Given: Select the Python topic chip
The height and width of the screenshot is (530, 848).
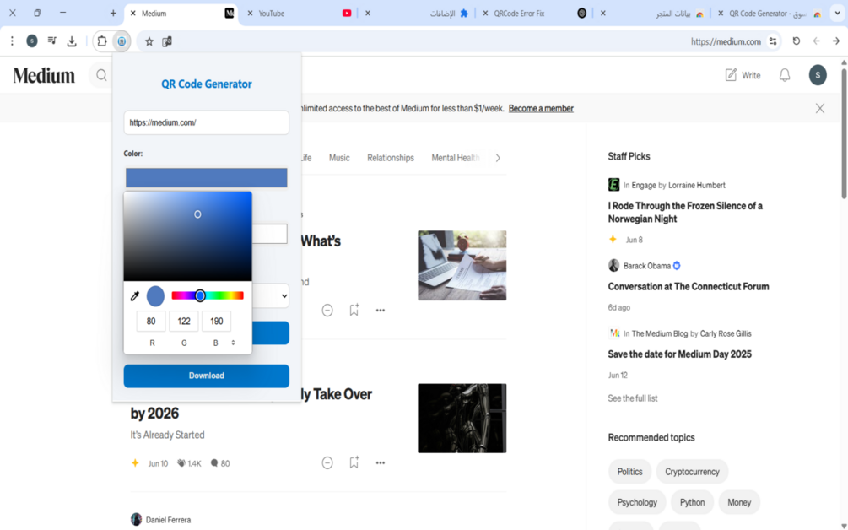Looking at the screenshot, I should [x=692, y=502].
